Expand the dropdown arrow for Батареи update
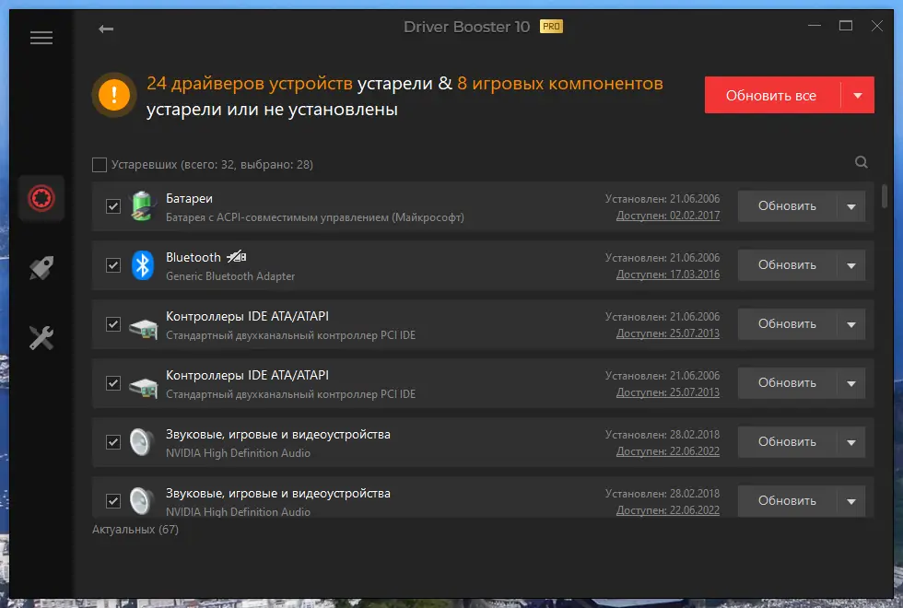903x608 pixels. tap(851, 206)
